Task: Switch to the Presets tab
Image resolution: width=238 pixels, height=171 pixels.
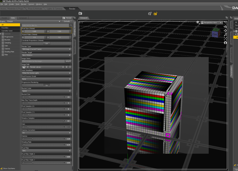Action: click(x=4, y=18)
